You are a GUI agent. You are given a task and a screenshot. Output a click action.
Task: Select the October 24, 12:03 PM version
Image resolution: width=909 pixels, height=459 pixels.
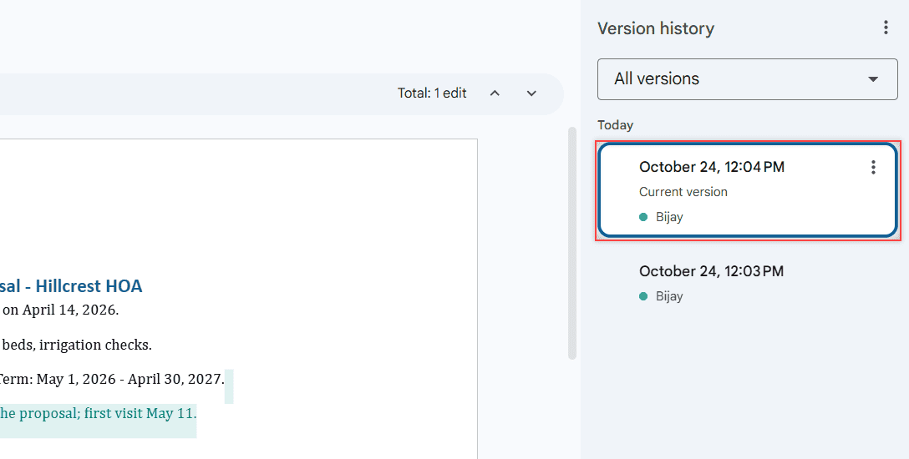pyautogui.click(x=748, y=283)
